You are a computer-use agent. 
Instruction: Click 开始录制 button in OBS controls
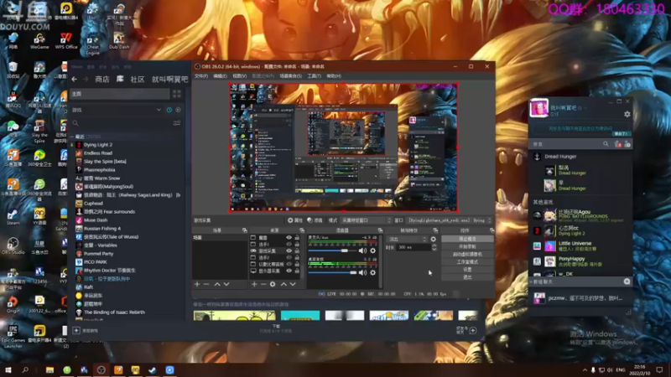[x=467, y=246]
